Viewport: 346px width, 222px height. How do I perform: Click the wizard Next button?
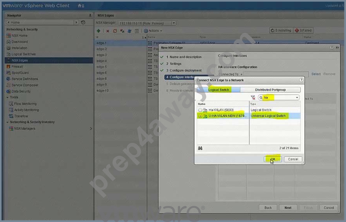pyautogui.click(x=288, y=208)
